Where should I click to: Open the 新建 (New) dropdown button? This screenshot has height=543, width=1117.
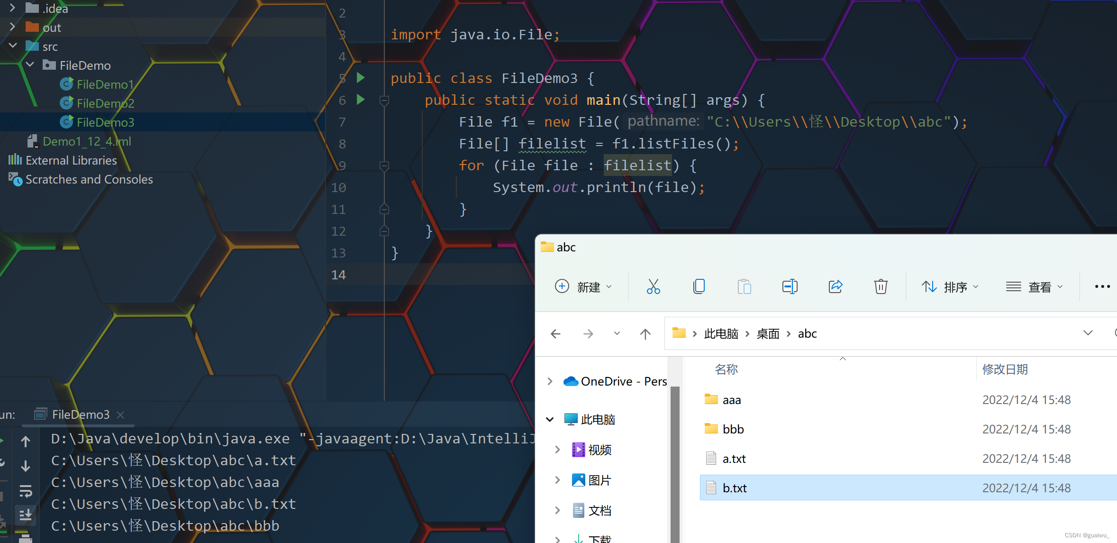pyautogui.click(x=583, y=287)
